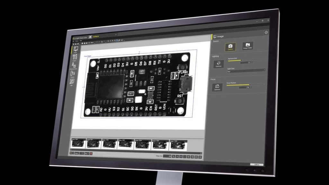Click the Exposure value field
Image resolution: width=329 pixels, height=185 pixels.
click(x=246, y=62)
